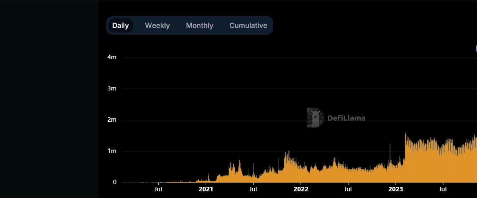Screen dimensions: 477x198
Task: Click the Jul label between 2022 and 2023
Action: coord(348,189)
